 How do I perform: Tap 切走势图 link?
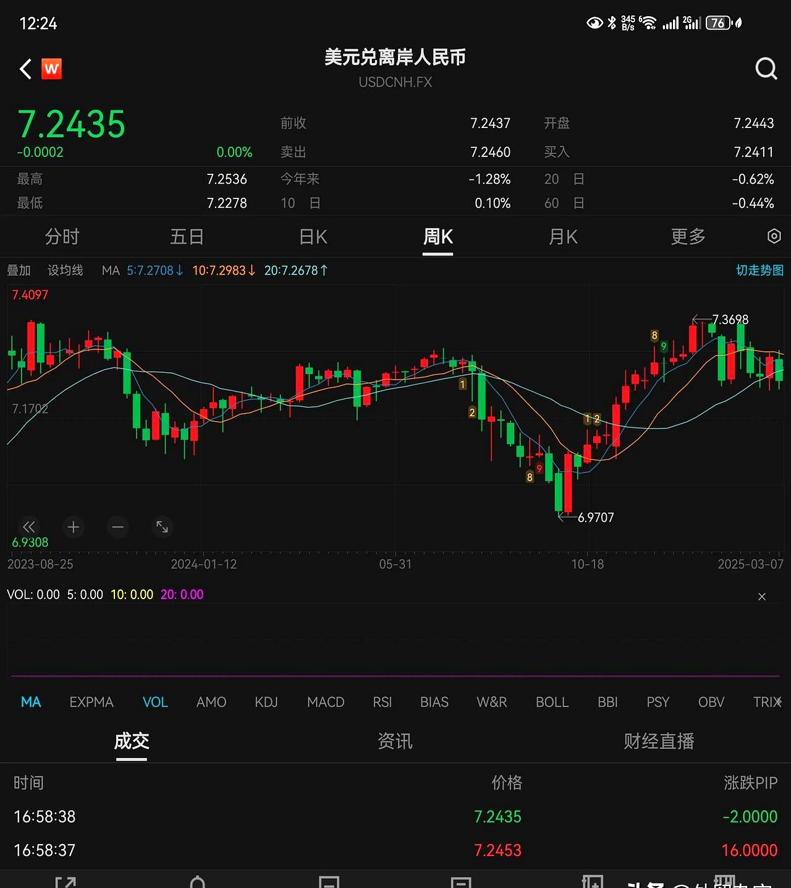click(x=759, y=270)
